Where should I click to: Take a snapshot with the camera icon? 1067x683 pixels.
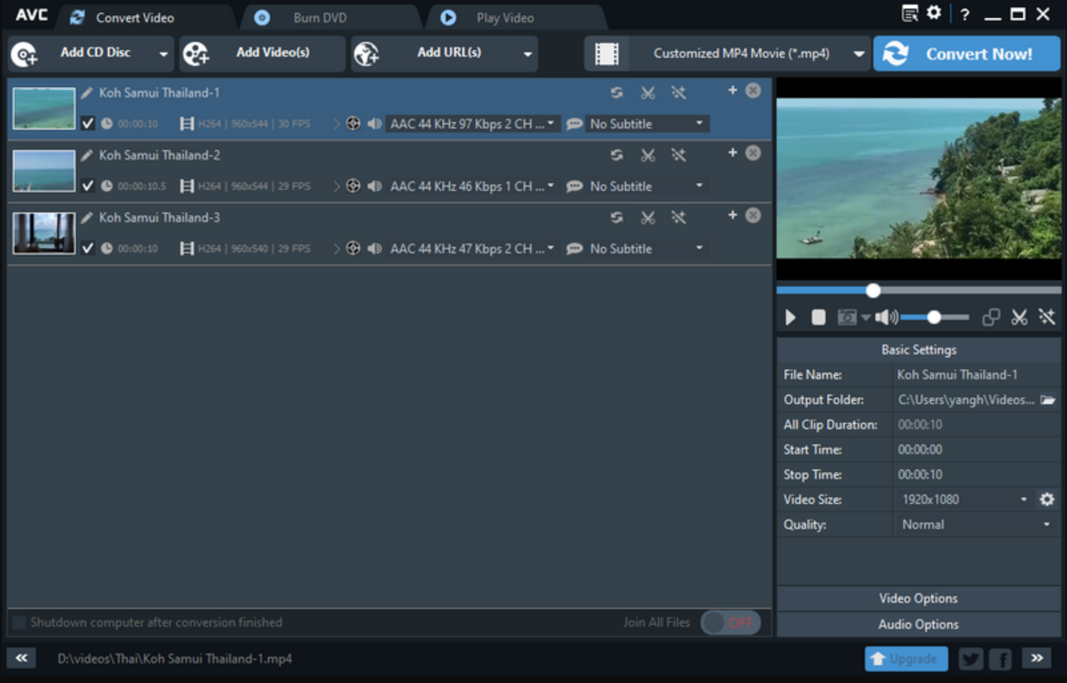click(x=847, y=318)
